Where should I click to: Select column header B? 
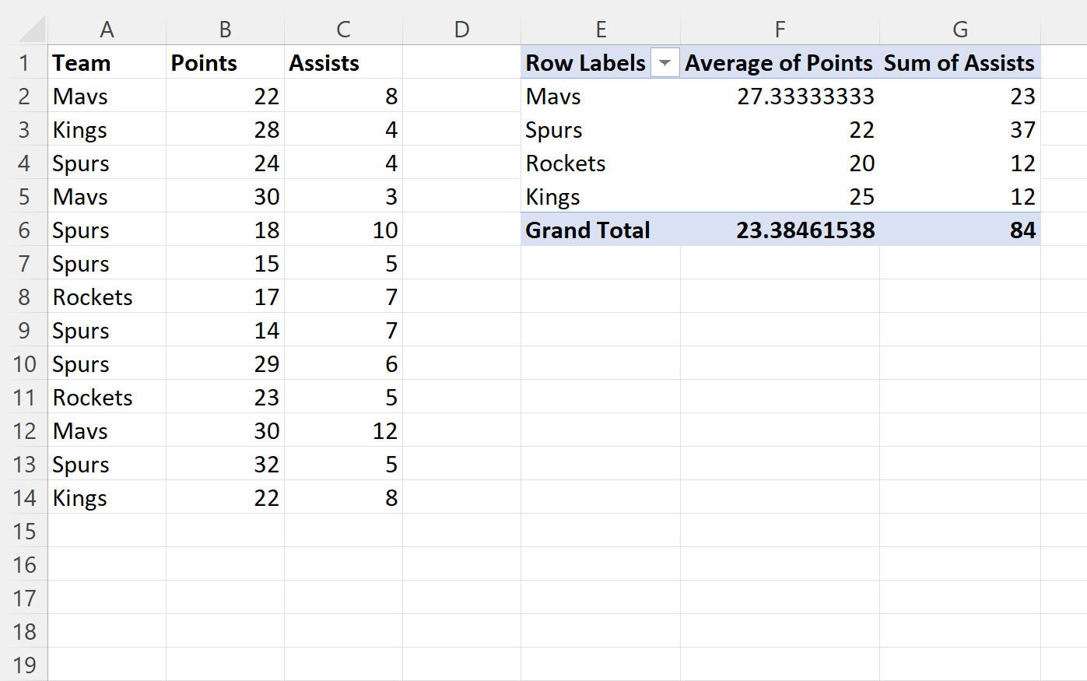coord(225,29)
